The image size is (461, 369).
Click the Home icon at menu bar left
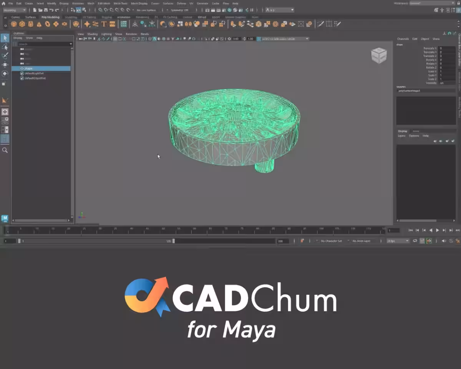3,3
